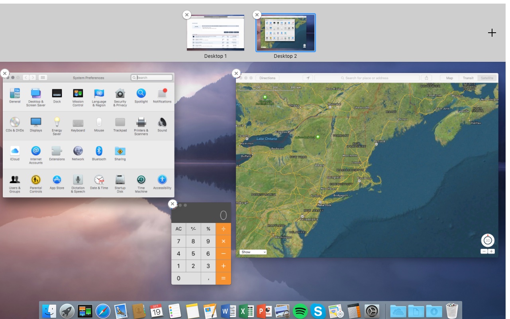The height and width of the screenshot is (319, 510).
Task: Click the Directions button in Maps
Action: click(267, 78)
